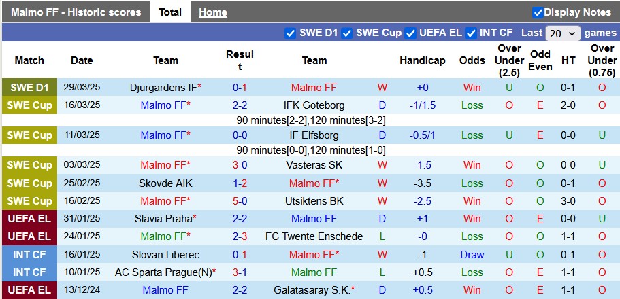Click the UEFA EL badge for 31/01/25
The image size is (620, 299).
click(29, 218)
